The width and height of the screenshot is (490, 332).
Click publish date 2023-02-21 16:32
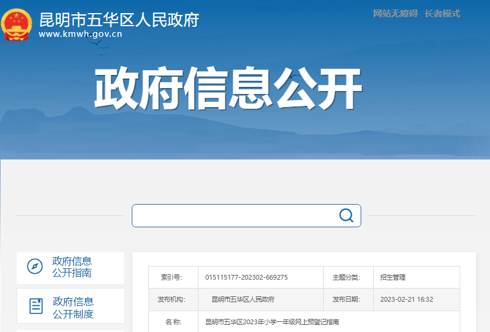407,299
